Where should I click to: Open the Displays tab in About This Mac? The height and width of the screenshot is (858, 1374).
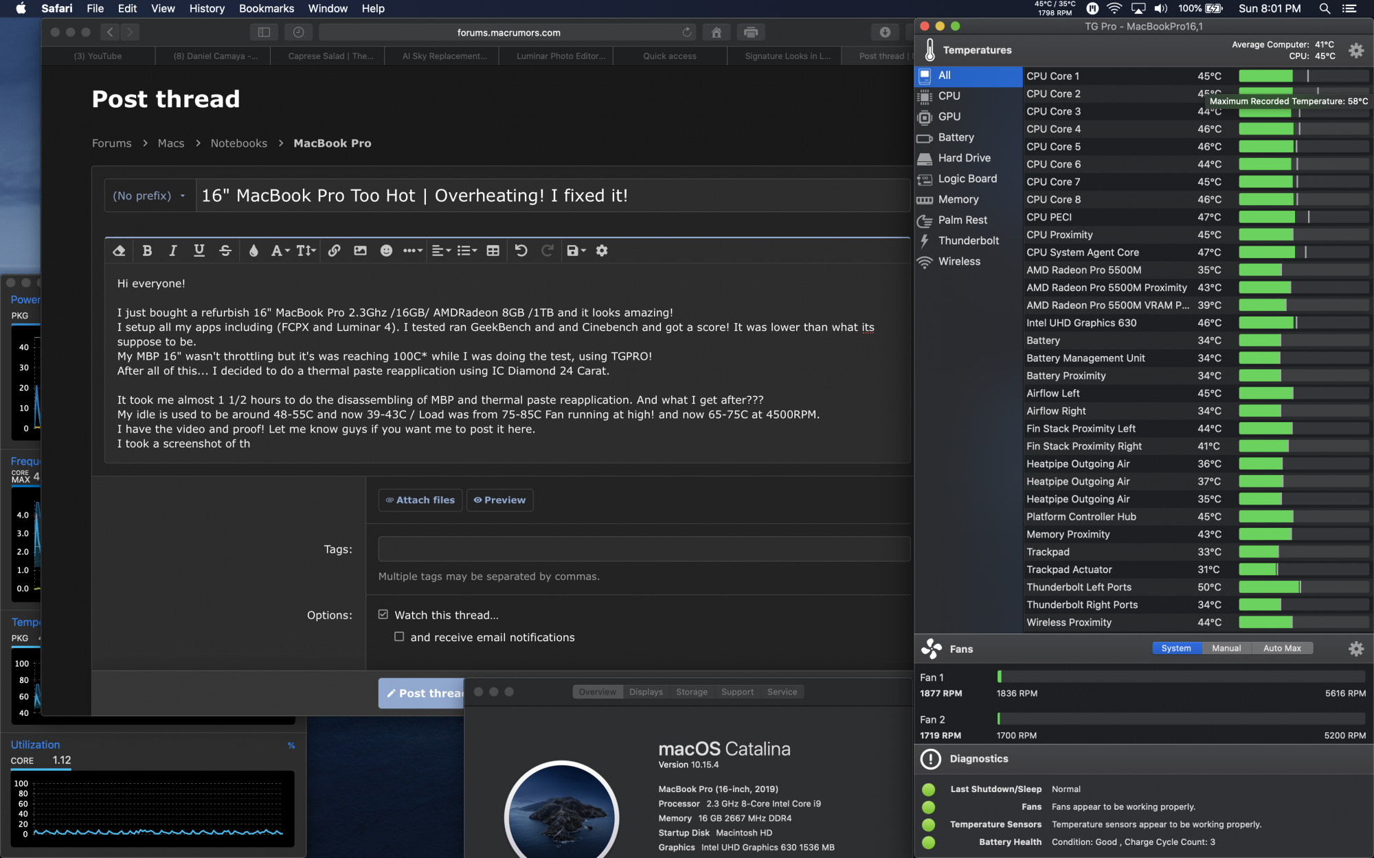pyautogui.click(x=646, y=692)
